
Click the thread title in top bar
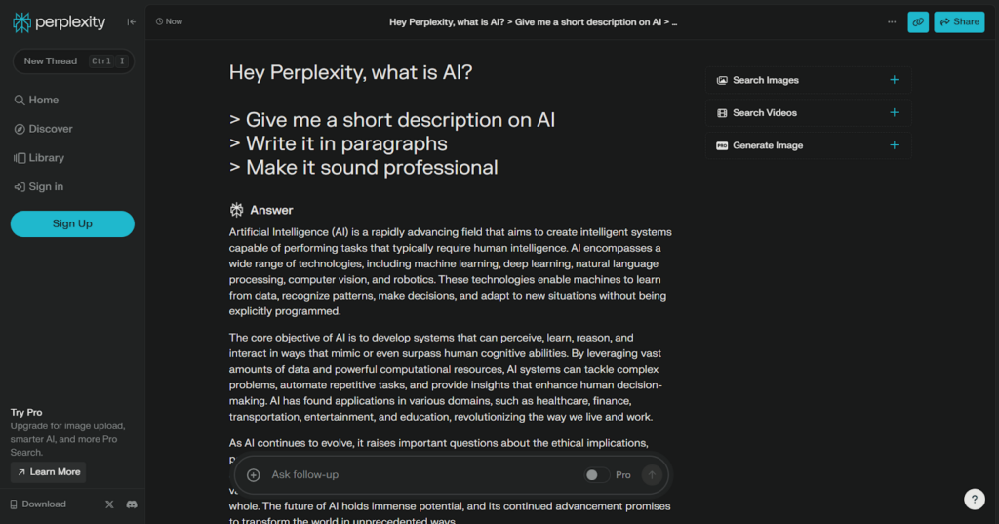[x=533, y=22]
